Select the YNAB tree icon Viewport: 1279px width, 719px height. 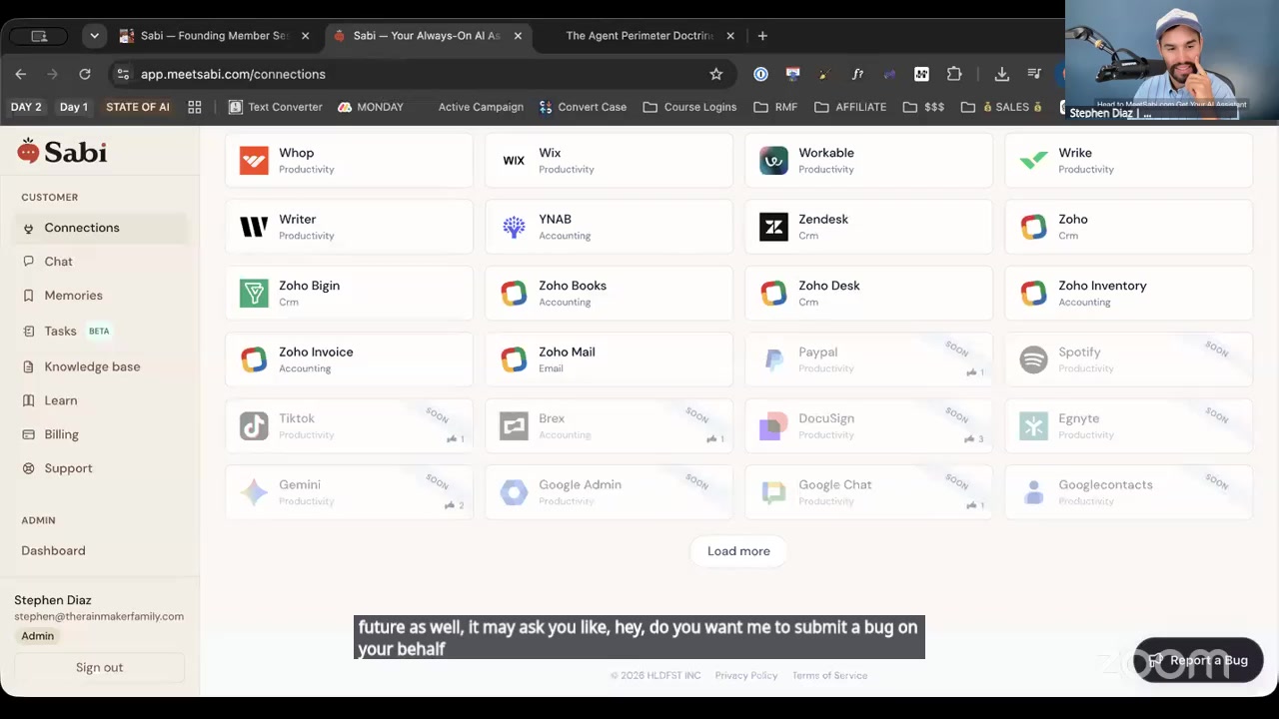tap(514, 227)
